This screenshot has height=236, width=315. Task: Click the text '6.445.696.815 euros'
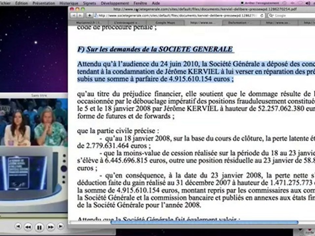tap(136, 160)
